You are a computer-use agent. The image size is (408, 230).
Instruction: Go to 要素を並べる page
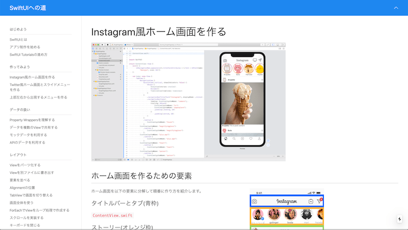(20, 181)
